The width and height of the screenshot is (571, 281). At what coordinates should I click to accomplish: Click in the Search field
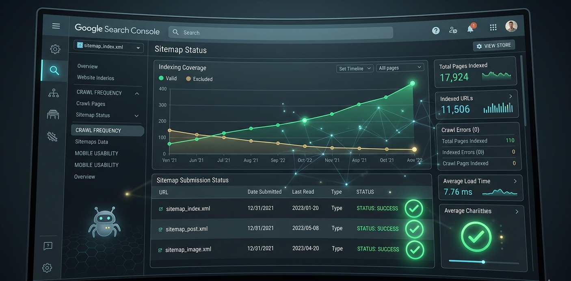(281, 32)
